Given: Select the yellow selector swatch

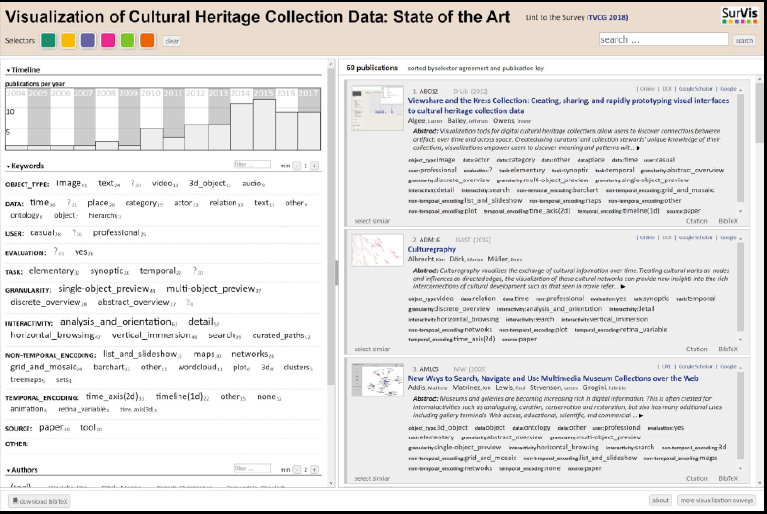Looking at the screenshot, I should (x=69, y=41).
